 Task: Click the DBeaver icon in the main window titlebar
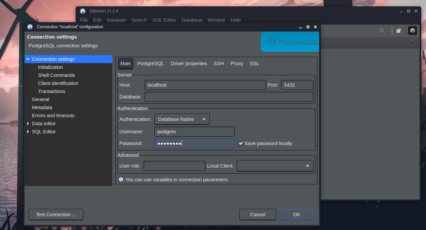[x=83, y=11]
